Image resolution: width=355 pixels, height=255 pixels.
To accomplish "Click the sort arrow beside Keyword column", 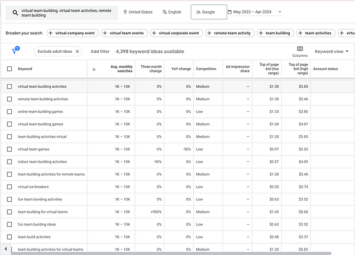I will coord(93,69).
